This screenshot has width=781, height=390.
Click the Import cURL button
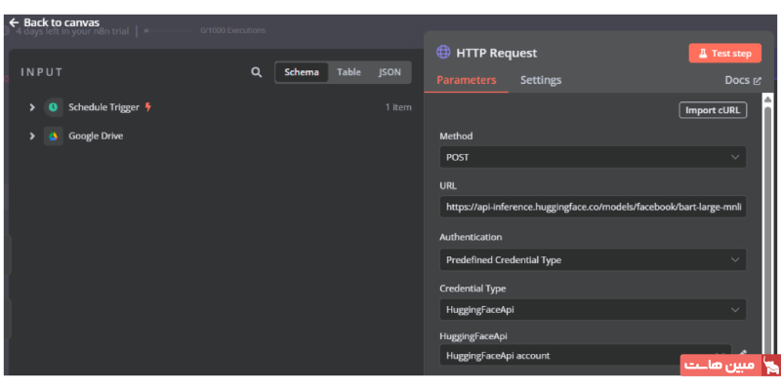pos(713,110)
